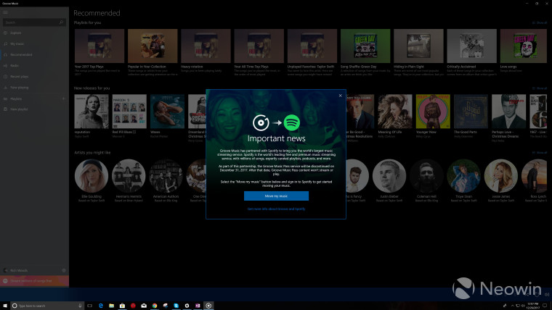Open My music in the sidebar
Viewport: 552px width, 310px height.
pos(35,44)
